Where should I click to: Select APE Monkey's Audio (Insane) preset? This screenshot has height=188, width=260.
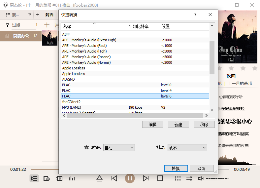click(135, 57)
